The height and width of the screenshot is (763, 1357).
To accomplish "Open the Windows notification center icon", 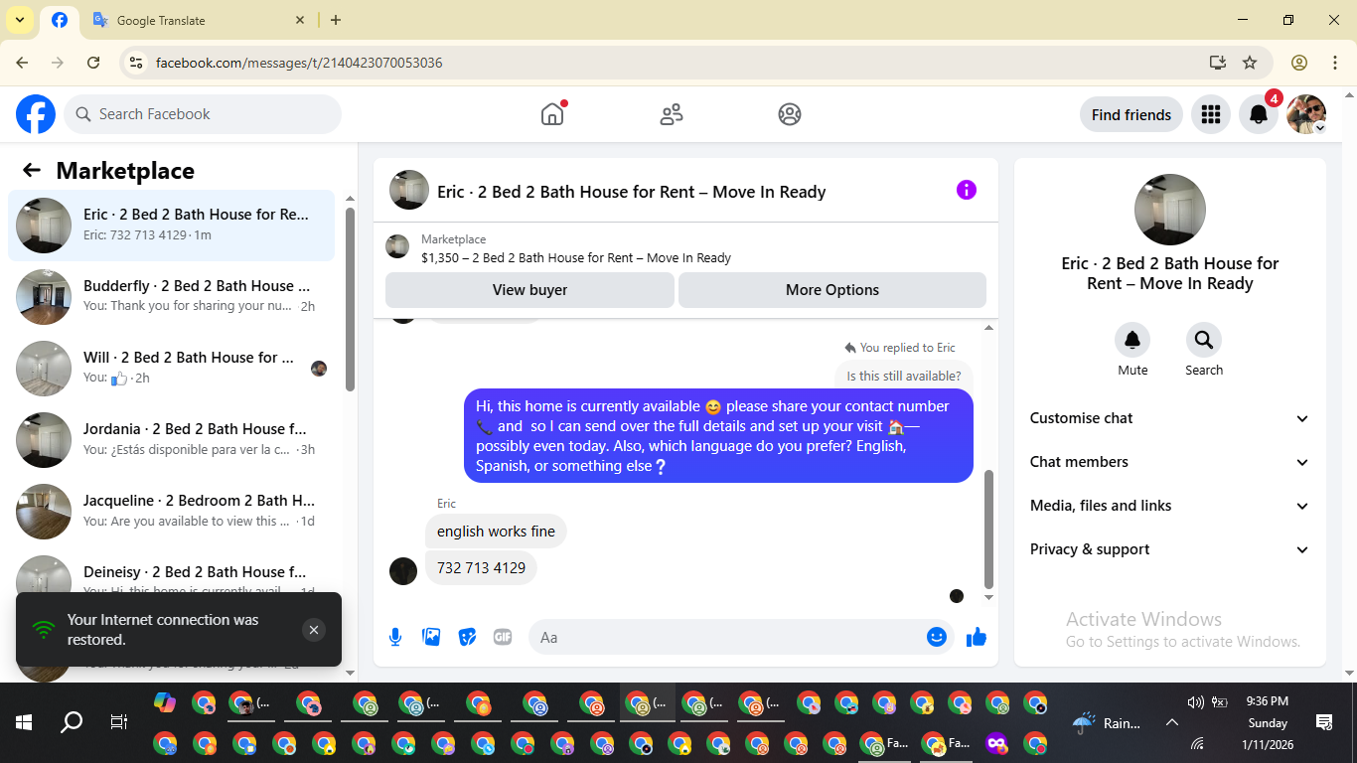I will 1324,722.
